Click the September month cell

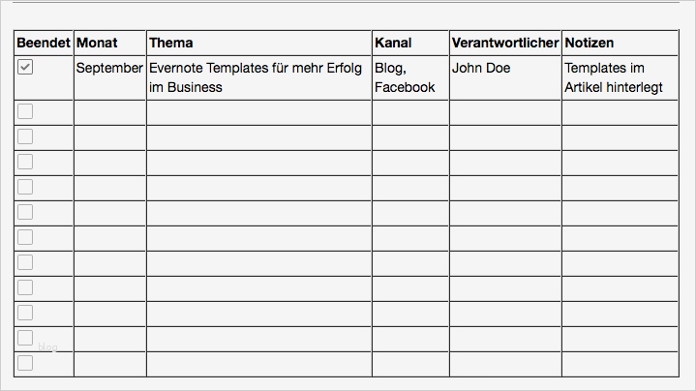click(x=109, y=69)
